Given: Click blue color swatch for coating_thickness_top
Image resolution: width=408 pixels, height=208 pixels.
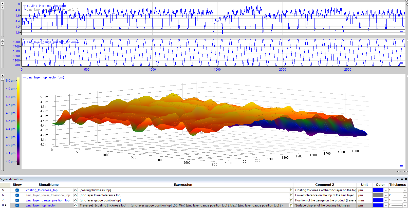Looking at the screenshot, I should click(378, 190).
